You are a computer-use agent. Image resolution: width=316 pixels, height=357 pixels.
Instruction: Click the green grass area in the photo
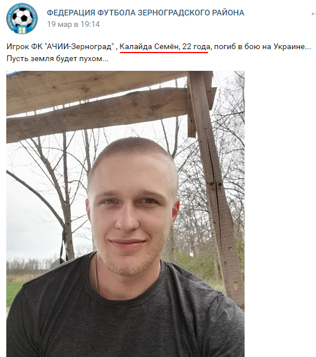point(14,292)
